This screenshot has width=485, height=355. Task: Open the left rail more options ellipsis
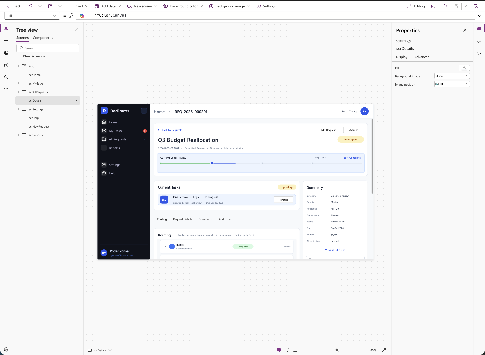pyautogui.click(x=6, y=89)
